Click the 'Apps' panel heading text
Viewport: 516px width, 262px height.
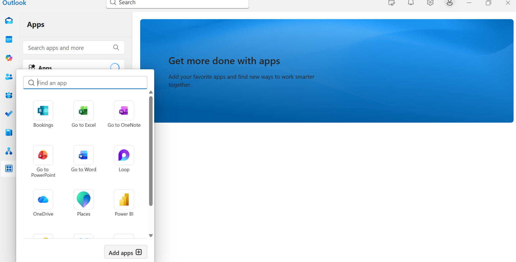click(x=36, y=25)
